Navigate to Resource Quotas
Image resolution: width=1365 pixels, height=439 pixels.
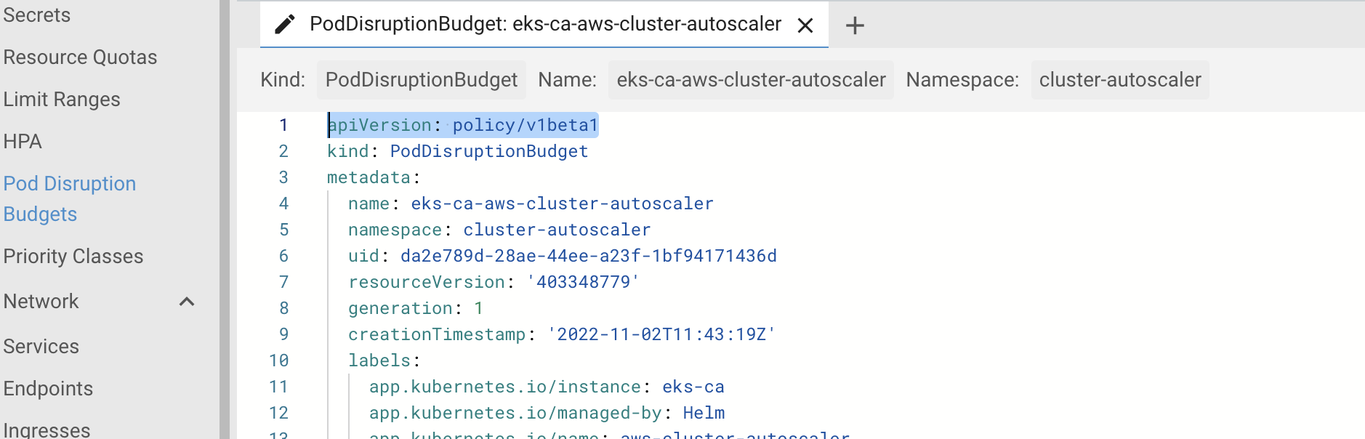click(x=80, y=57)
